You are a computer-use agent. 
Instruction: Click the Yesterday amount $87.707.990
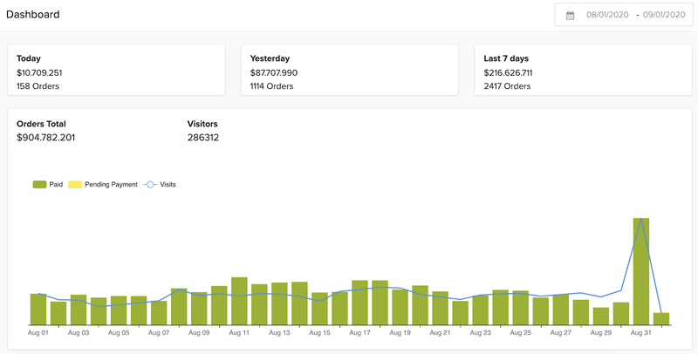coord(274,72)
